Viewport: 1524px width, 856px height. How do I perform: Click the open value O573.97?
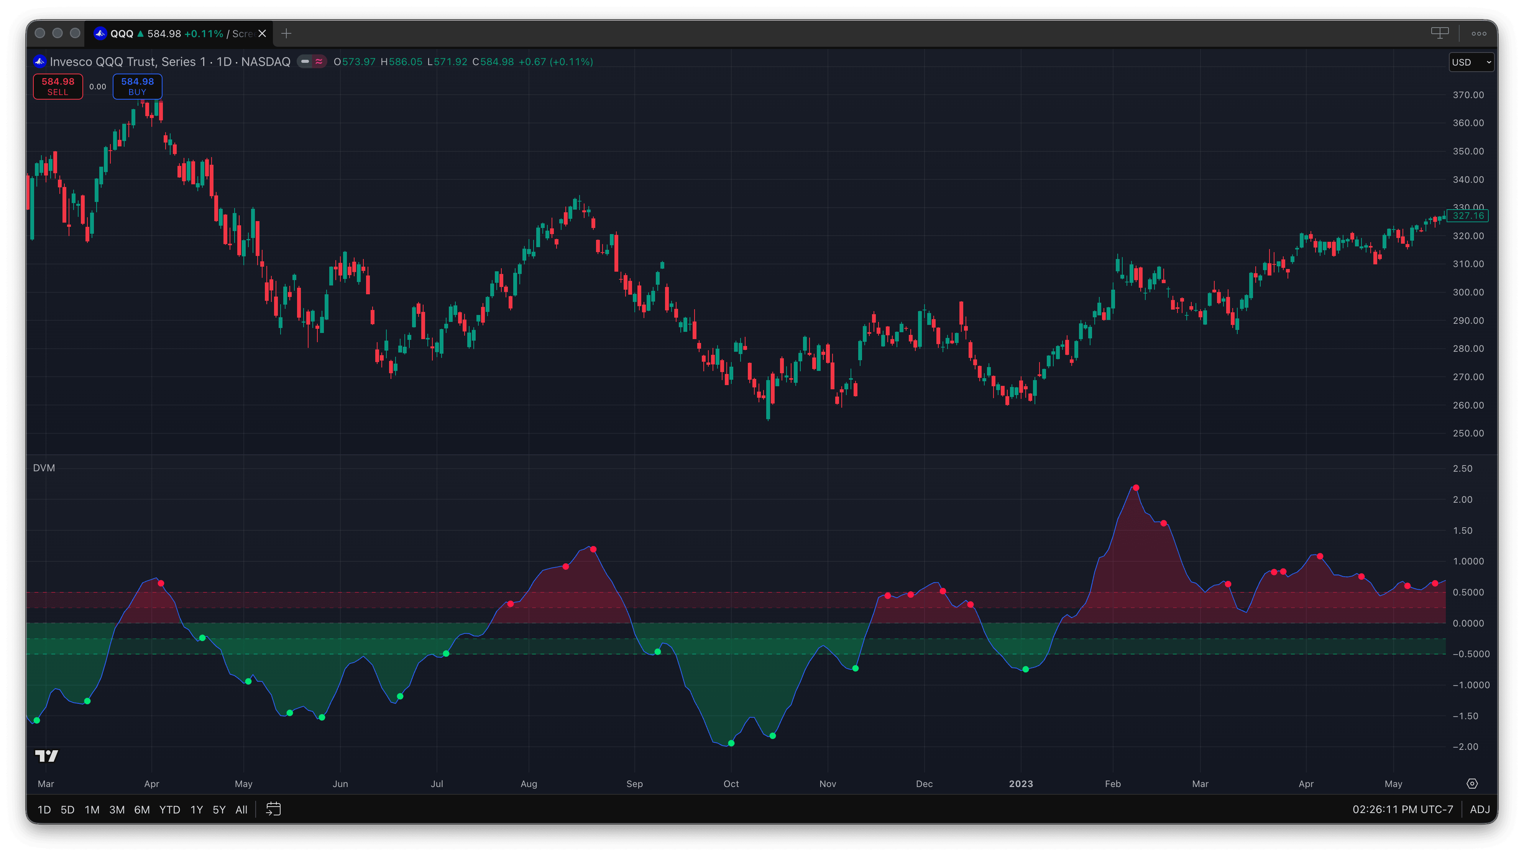coord(355,62)
